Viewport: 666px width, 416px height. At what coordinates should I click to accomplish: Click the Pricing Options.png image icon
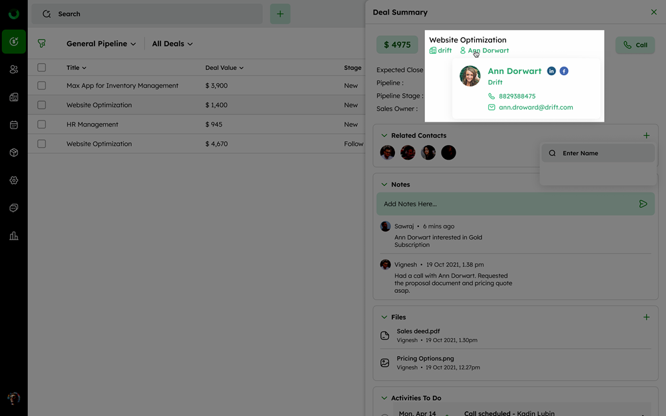click(385, 363)
